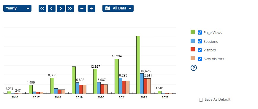
Task: Zoom in with the plus button
Action: 91,8
